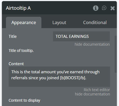Switch to the Layout tab
The height and width of the screenshot is (106, 119).
point(59,22)
